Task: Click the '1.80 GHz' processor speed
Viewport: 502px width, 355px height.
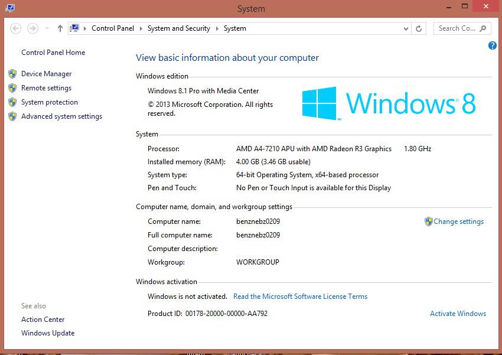Action: click(x=418, y=149)
